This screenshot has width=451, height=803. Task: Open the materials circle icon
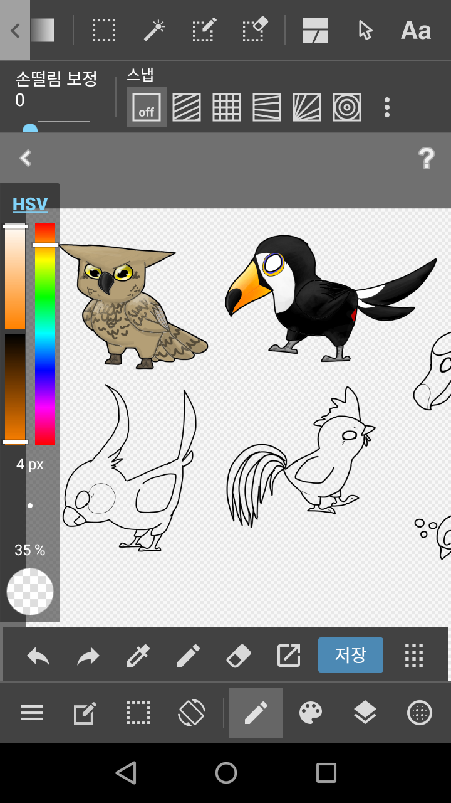(x=420, y=713)
